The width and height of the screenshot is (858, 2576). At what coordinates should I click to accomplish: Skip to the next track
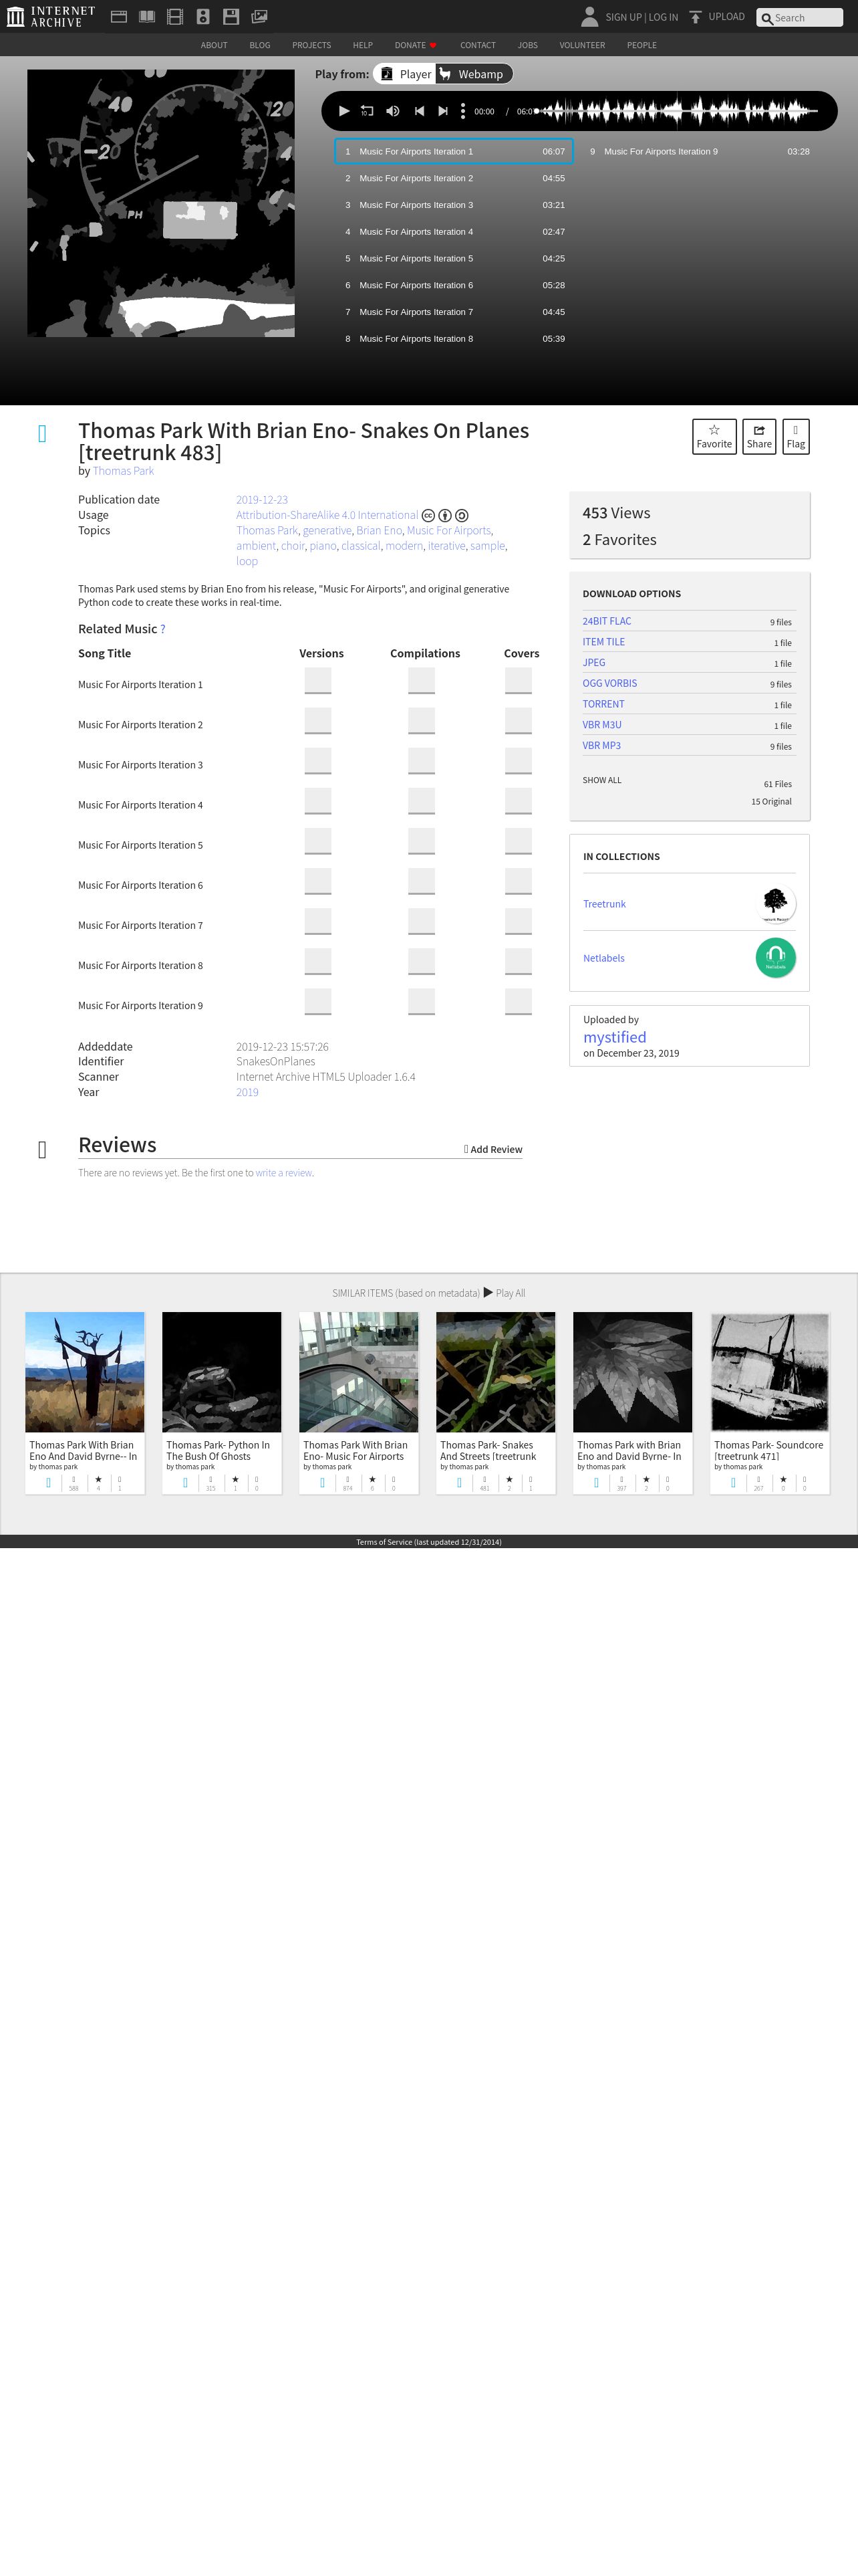442,111
